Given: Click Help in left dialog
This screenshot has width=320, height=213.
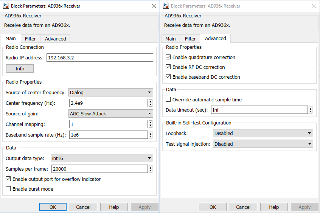Looking at the screenshot, I should 114,207.
